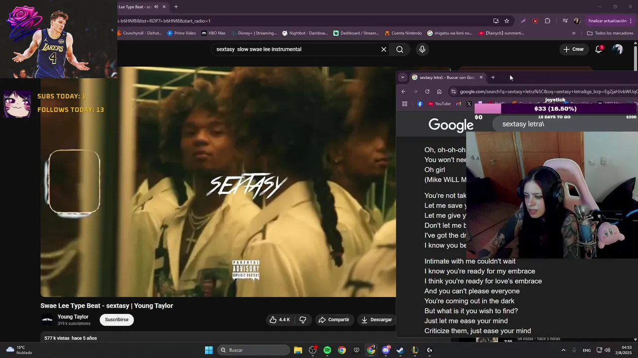Click Descargar to download the video
The image size is (638, 358).
[377, 320]
